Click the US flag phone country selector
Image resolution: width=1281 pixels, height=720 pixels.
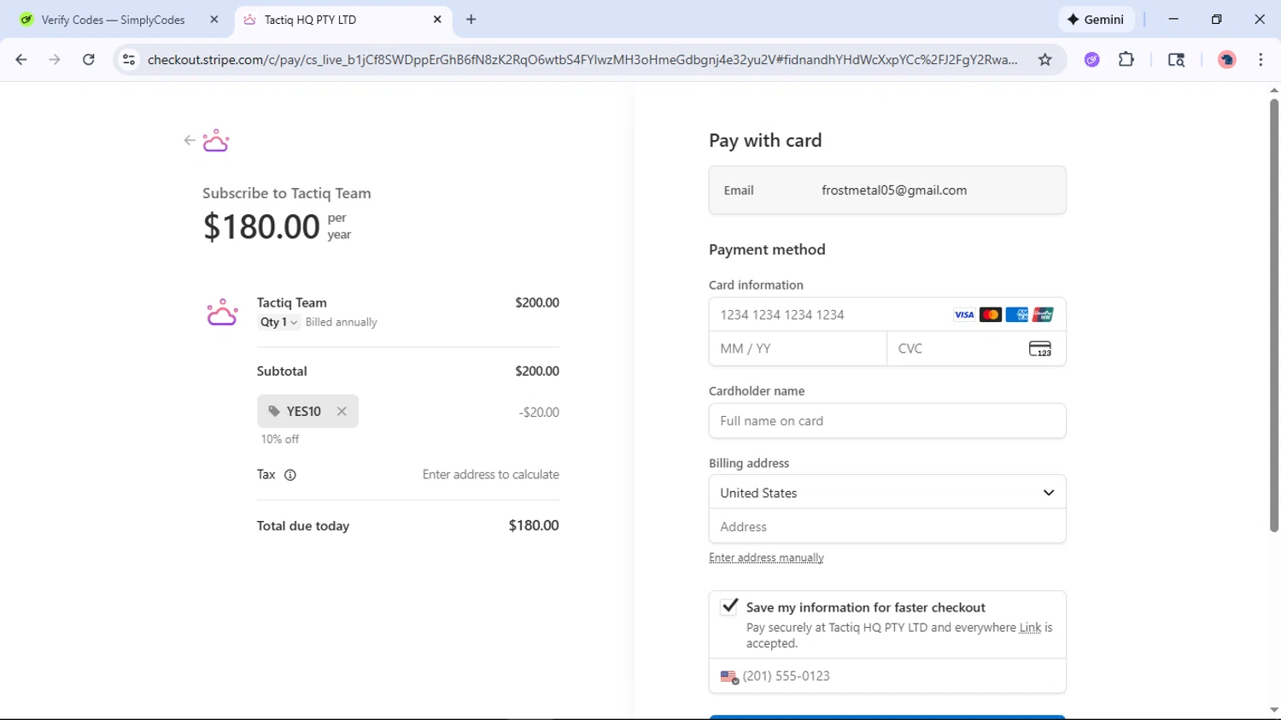(729, 676)
